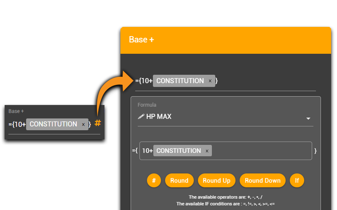Click the pencil icon next to HP MAX

point(141,117)
